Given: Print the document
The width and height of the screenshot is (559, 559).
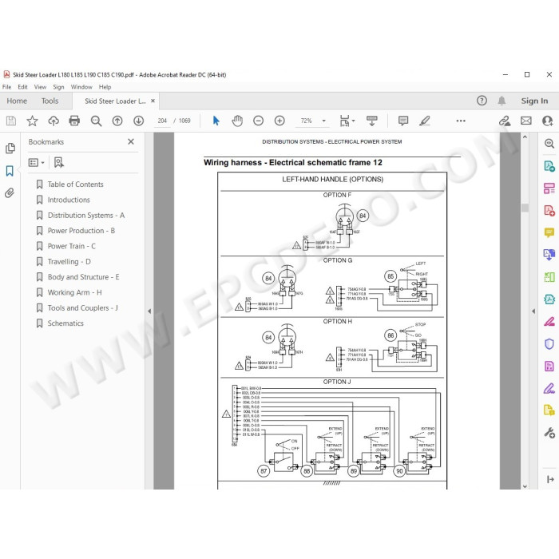Looking at the screenshot, I should (x=74, y=121).
